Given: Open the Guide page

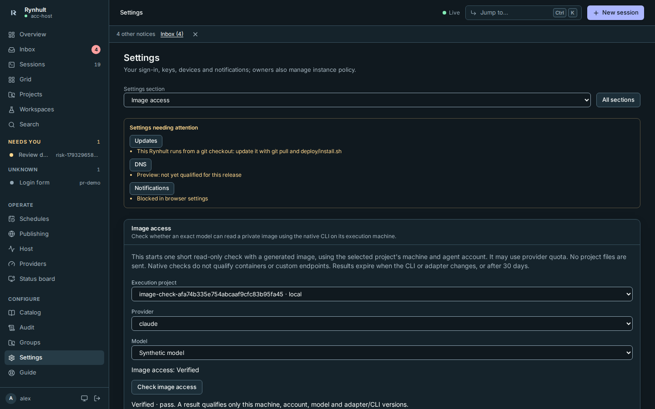Looking at the screenshot, I should (54, 373).
